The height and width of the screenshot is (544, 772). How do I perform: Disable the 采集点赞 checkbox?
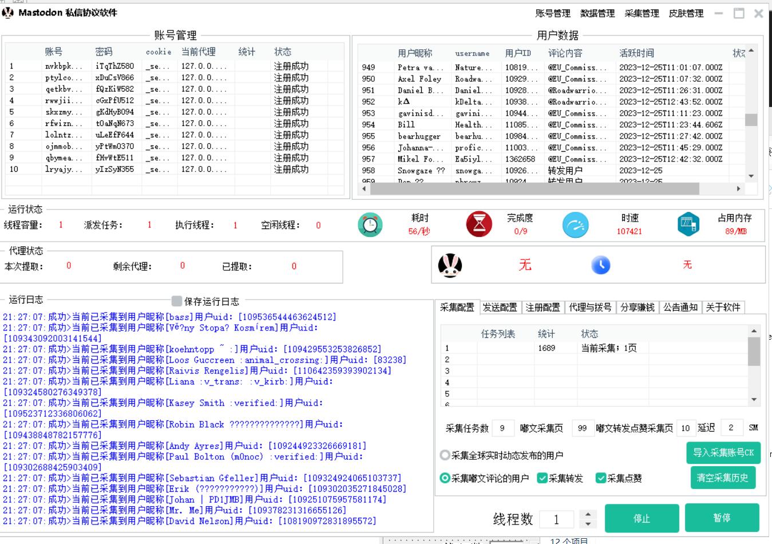point(600,478)
